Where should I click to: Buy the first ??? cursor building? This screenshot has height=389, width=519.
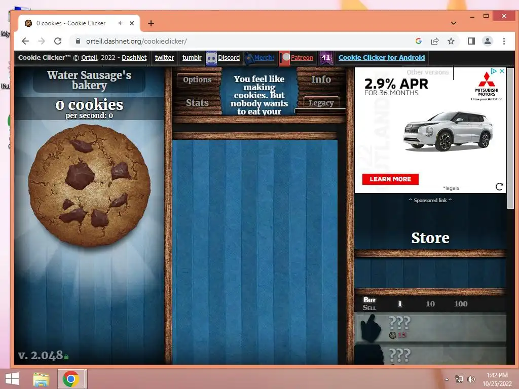[x=430, y=328]
